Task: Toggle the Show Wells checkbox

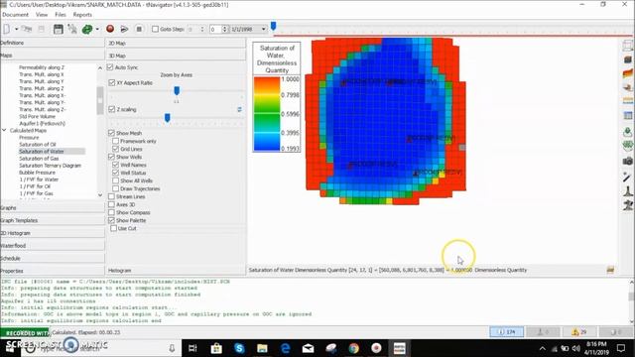Action: coord(111,157)
